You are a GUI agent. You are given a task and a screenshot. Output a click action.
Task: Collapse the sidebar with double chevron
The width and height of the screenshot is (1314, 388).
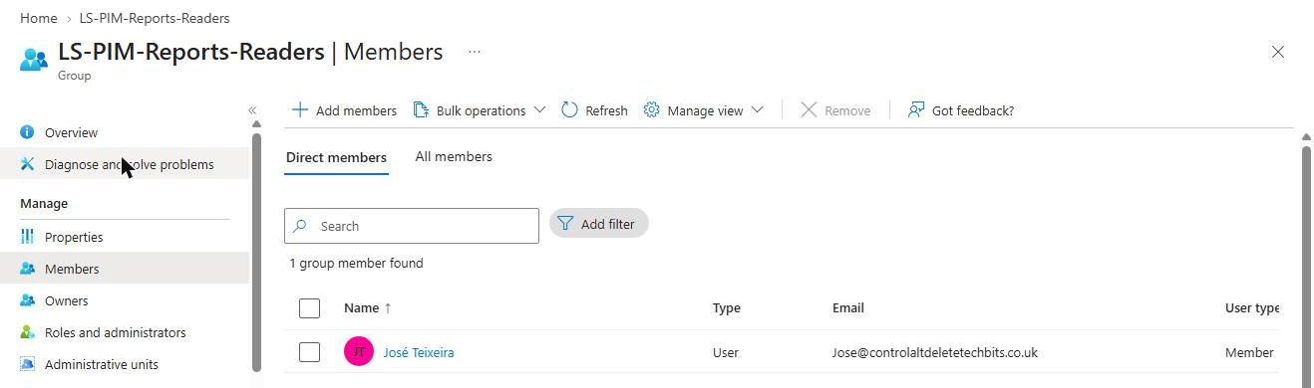[x=252, y=110]
